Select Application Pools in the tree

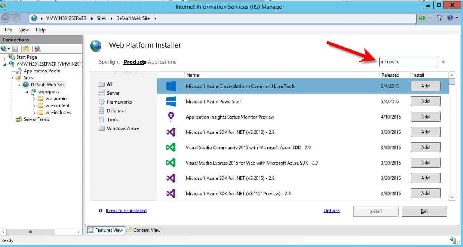point(41,71)
